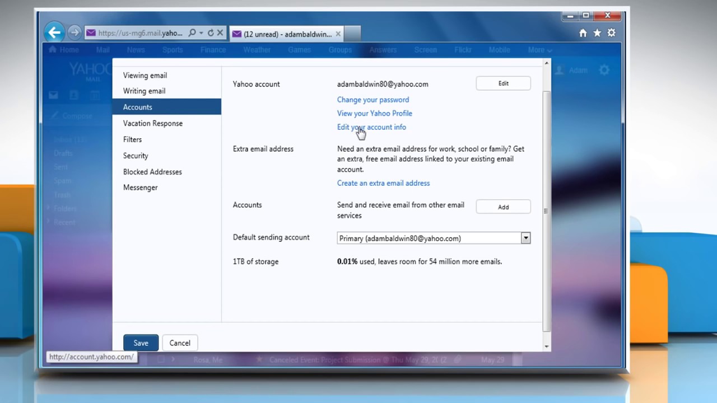Click Yahoo Home navigation link
This screenshot has width=717, height=403.
[x=64, y=50]
